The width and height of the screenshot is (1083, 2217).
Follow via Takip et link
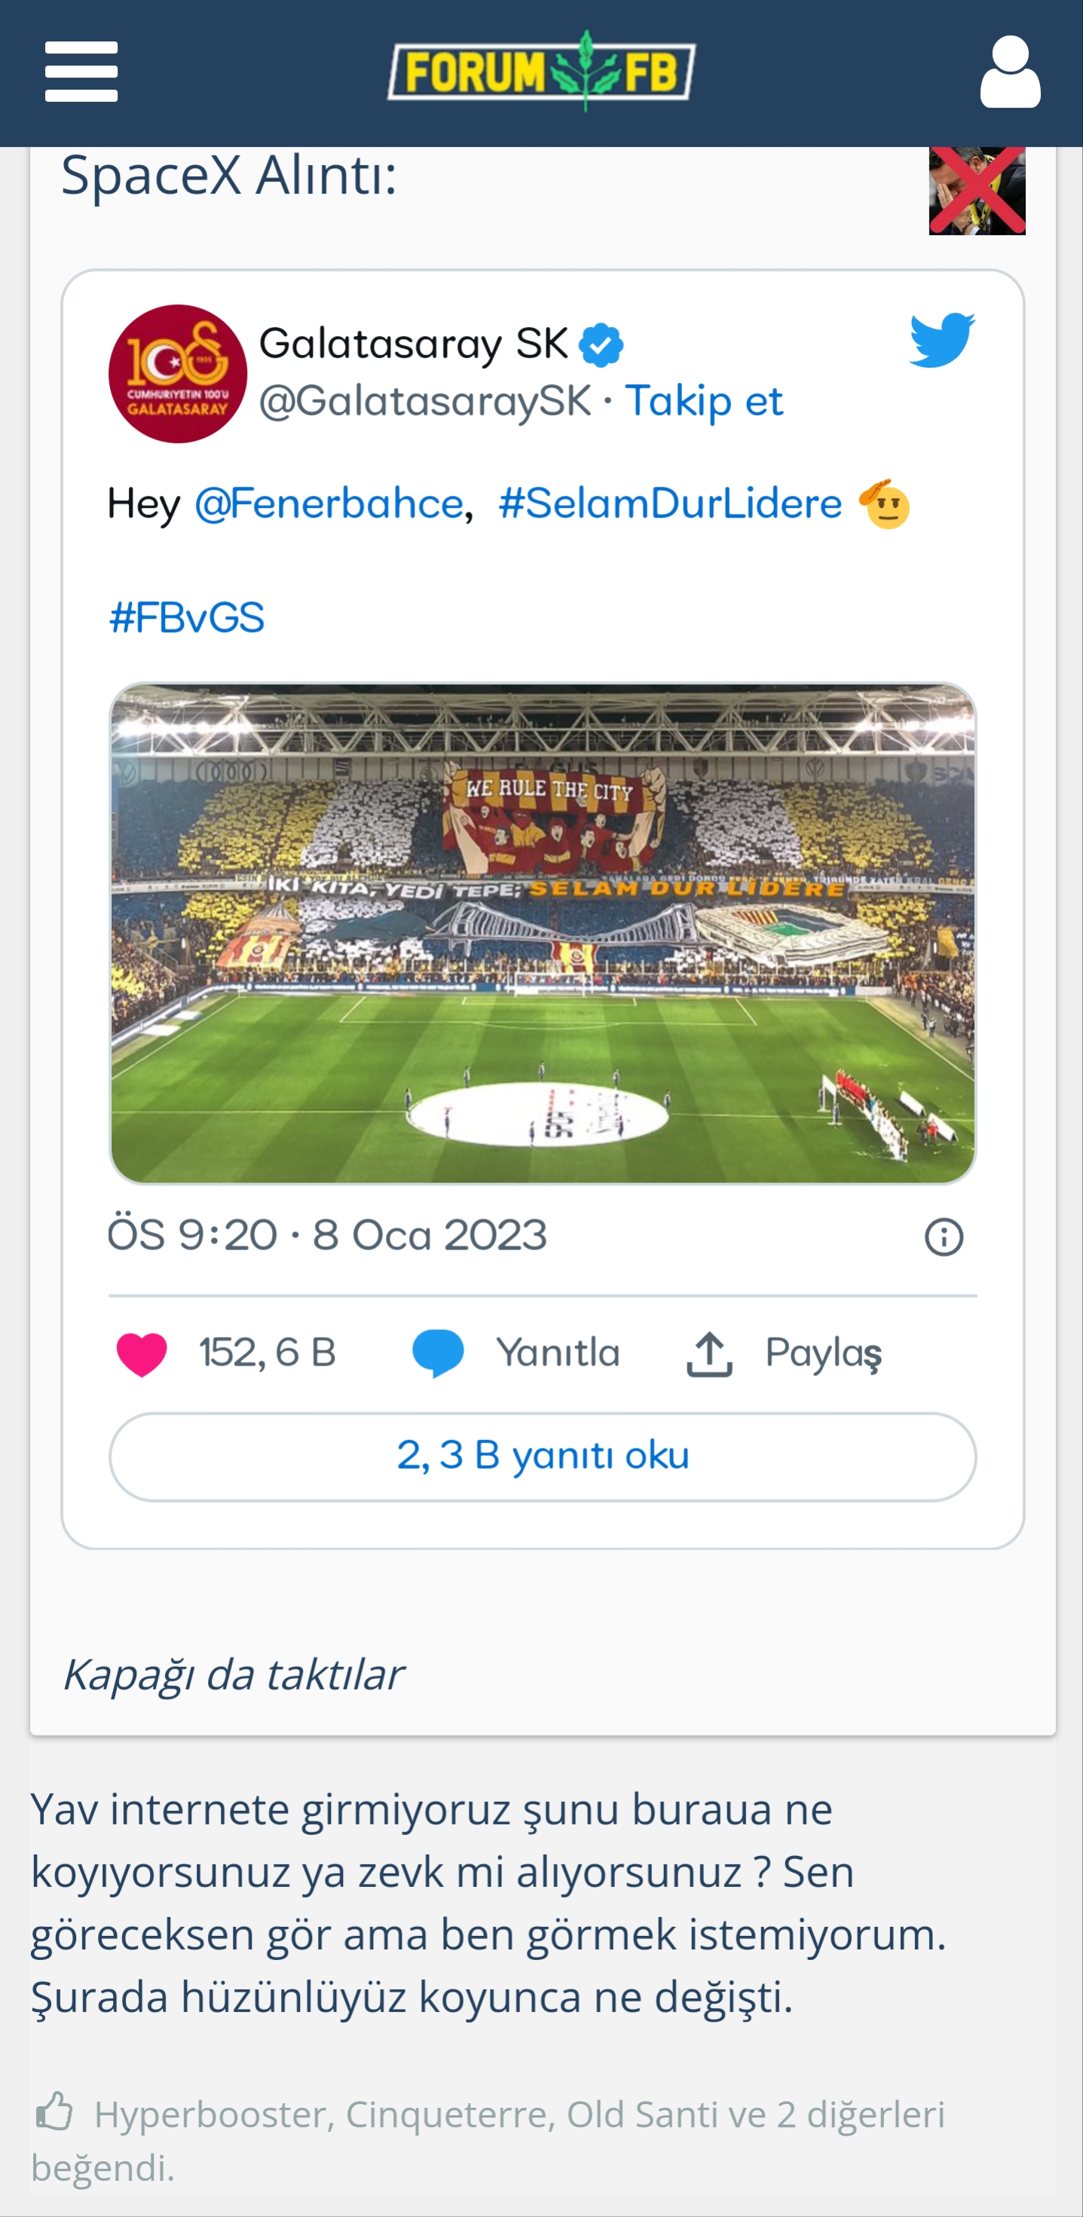[703, 400]
